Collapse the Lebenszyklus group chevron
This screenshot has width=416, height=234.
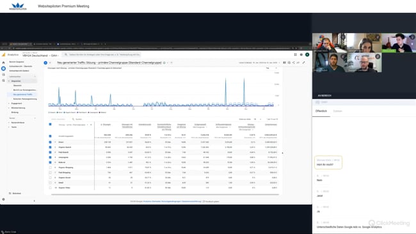click(35, 77)
